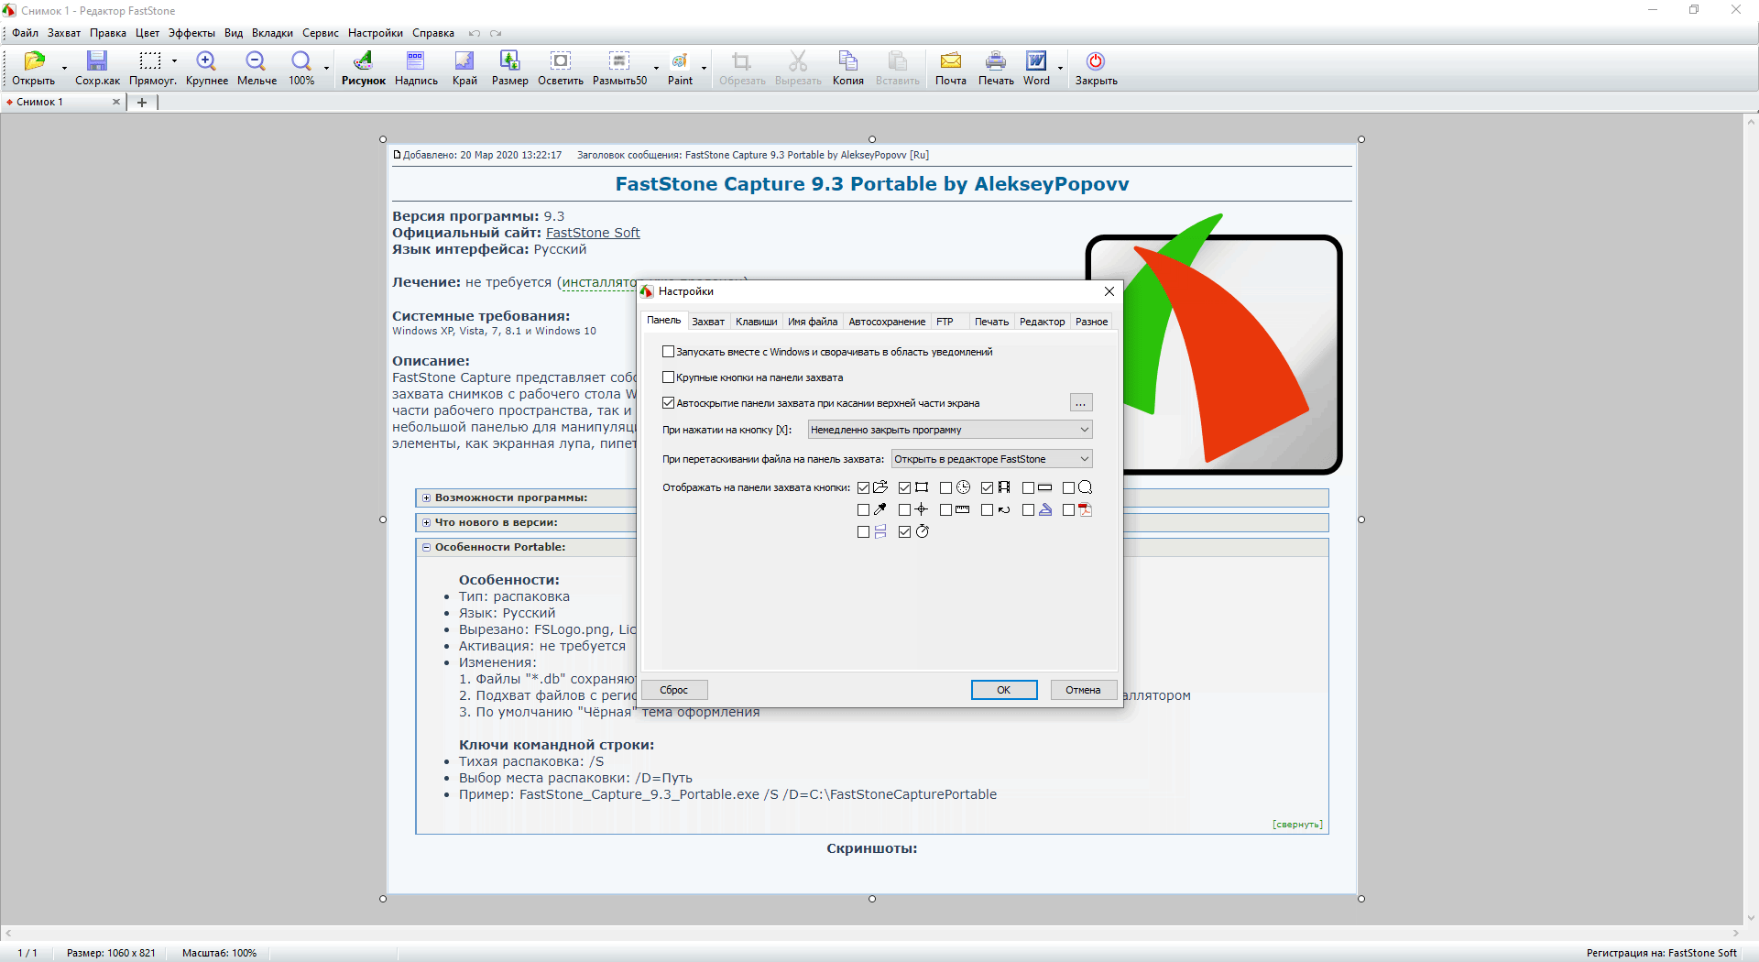Enable Крупные кнопки на панели захвата checkbox
This screenshot has height=962, width=1759.
(668, 377)
